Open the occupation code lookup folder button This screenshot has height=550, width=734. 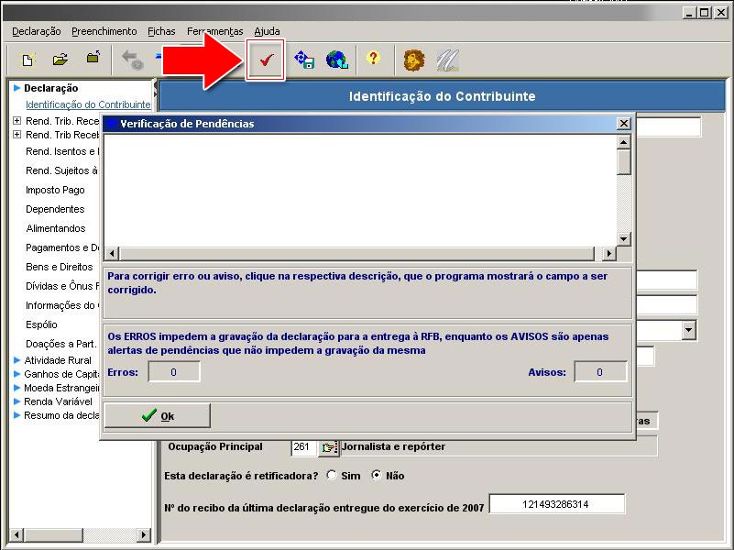[x=328, y=447]
